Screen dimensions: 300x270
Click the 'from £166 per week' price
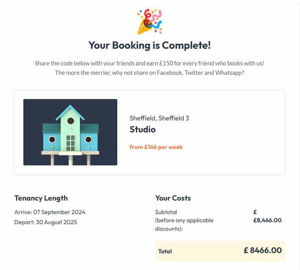156,147
